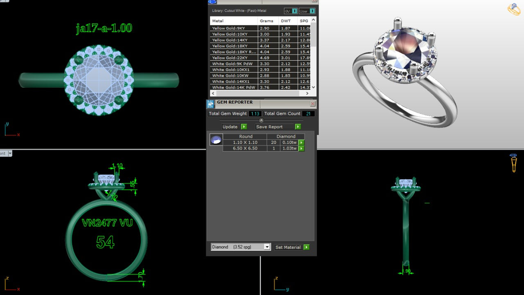Screen dimensions: 524x295
Task: Select the Yellow Gold:14KY row
Action: coord(260,40)
